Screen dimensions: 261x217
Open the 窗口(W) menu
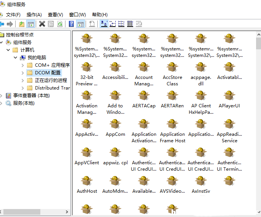pos(77,15)
